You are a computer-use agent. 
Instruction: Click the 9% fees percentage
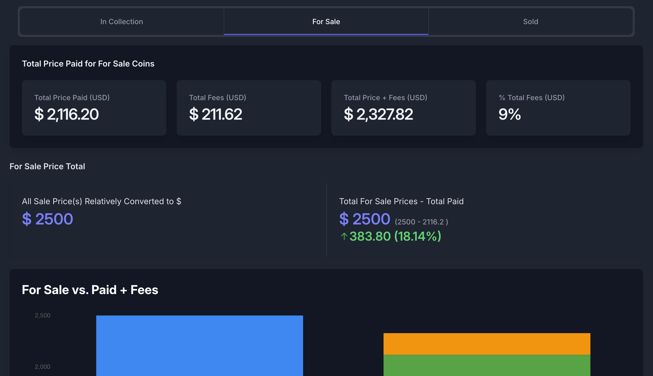510,114
